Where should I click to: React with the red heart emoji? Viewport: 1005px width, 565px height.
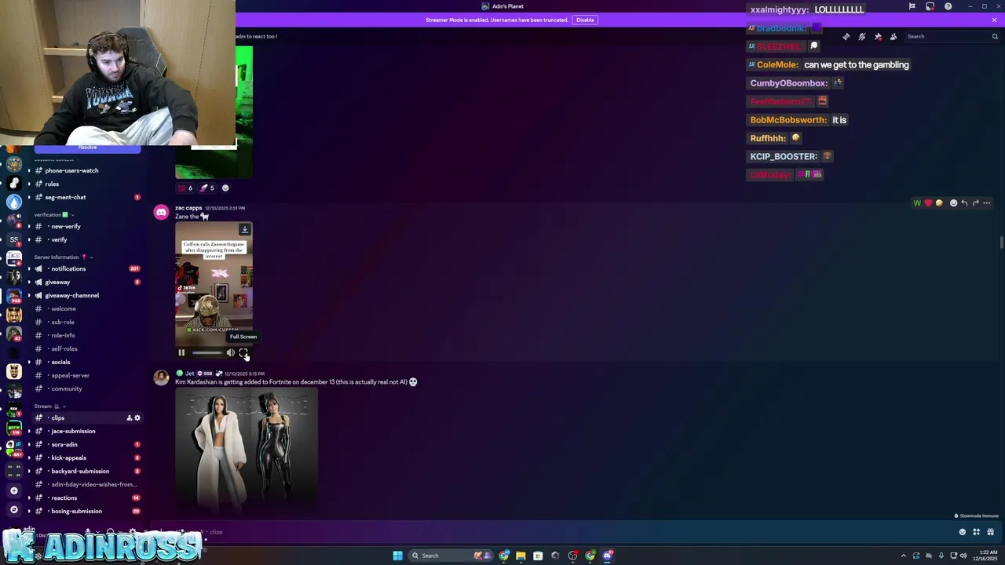pyautogui.click(x=928, y=203)
